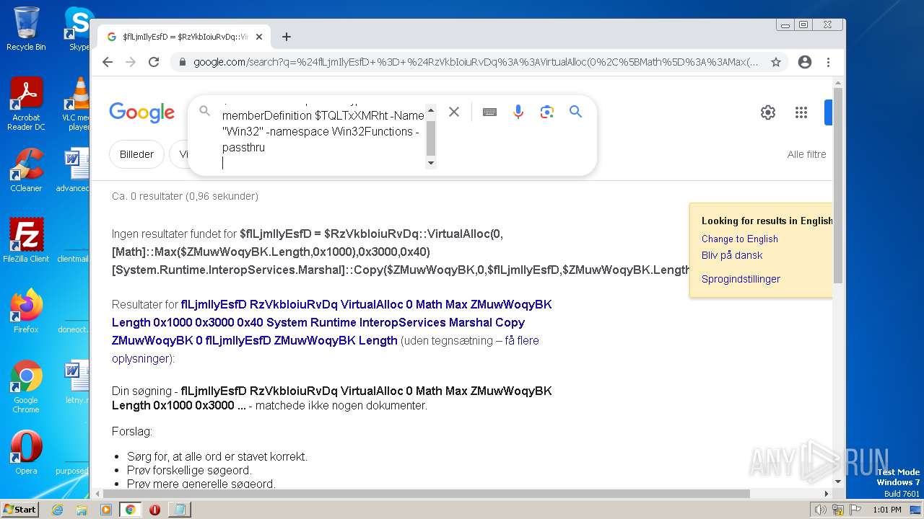Click Opera icon in taskbar
924x519 pixels.
pyautogui.click(x=154, y=509)
